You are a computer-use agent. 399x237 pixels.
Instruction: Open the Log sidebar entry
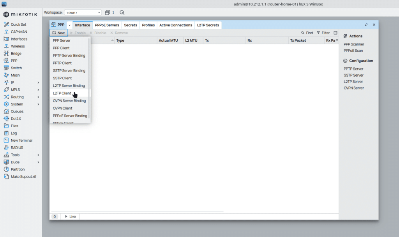click(x=14, y=133)
